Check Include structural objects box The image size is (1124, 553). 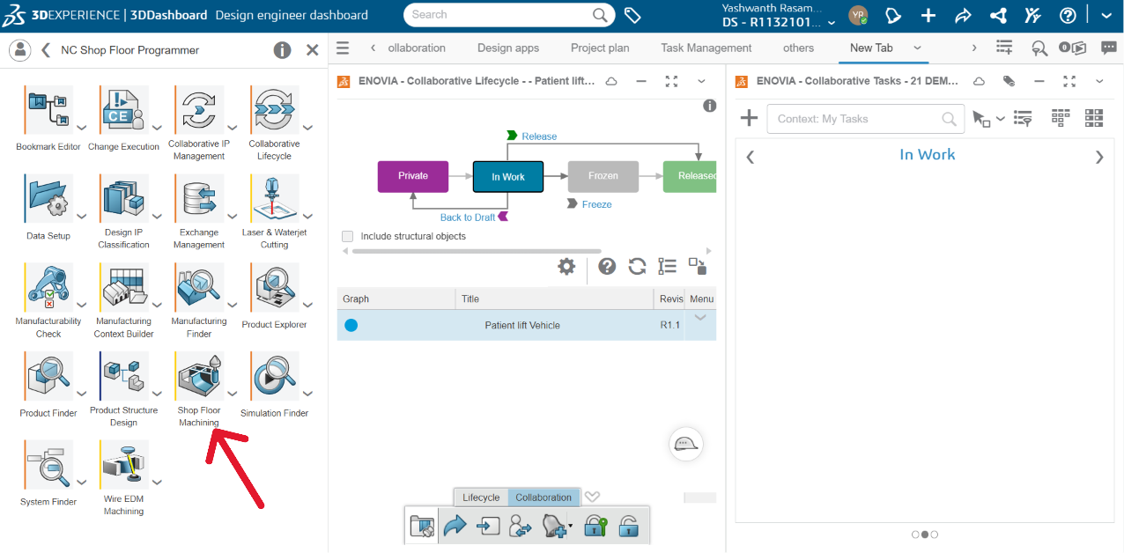tap(347, 236)
